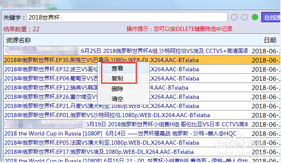Select the 6月15日 摩洛哥-伊朗 row
Viewport: 281px width, 163px height.
point(142,159)
